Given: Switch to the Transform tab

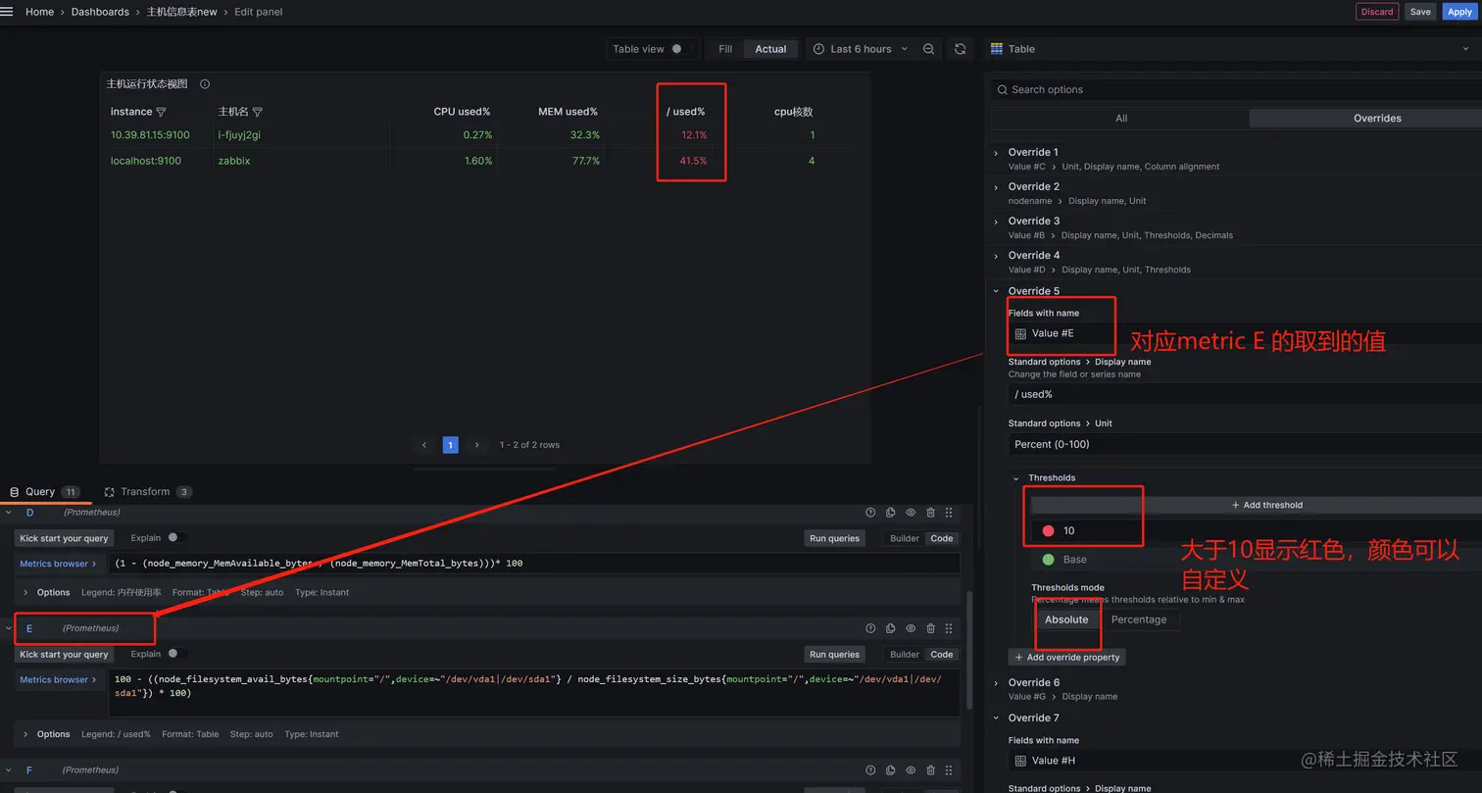Looking at the screenshot, I should coord(148,492).
